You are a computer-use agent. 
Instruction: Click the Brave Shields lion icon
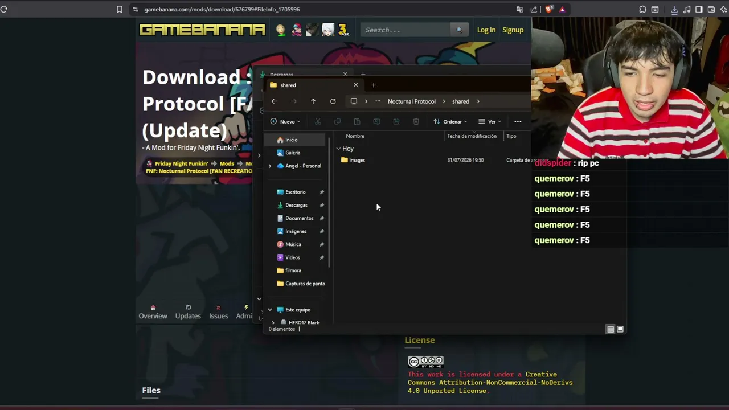pyautogui.click(x=548, y=9)
